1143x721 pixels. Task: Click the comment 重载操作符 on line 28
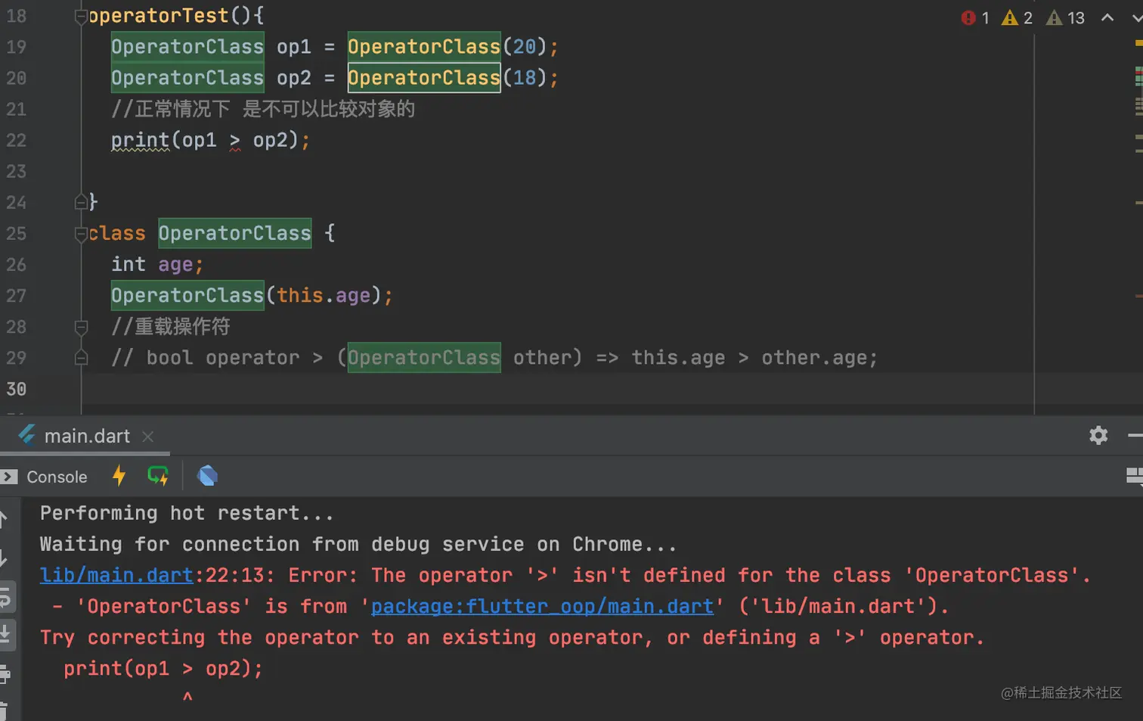171,327
